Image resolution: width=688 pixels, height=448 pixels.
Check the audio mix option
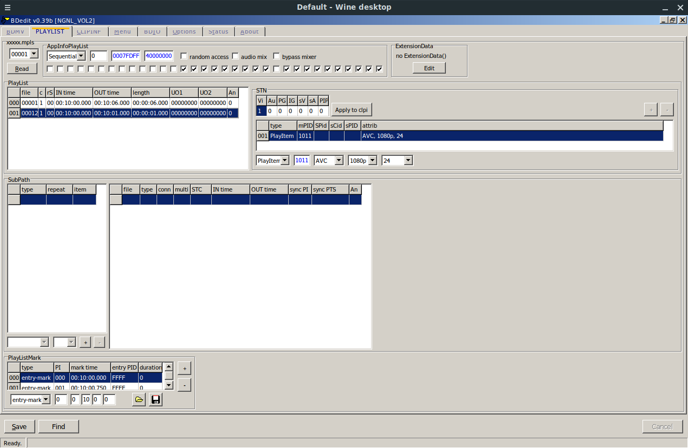tap(236, 56)
